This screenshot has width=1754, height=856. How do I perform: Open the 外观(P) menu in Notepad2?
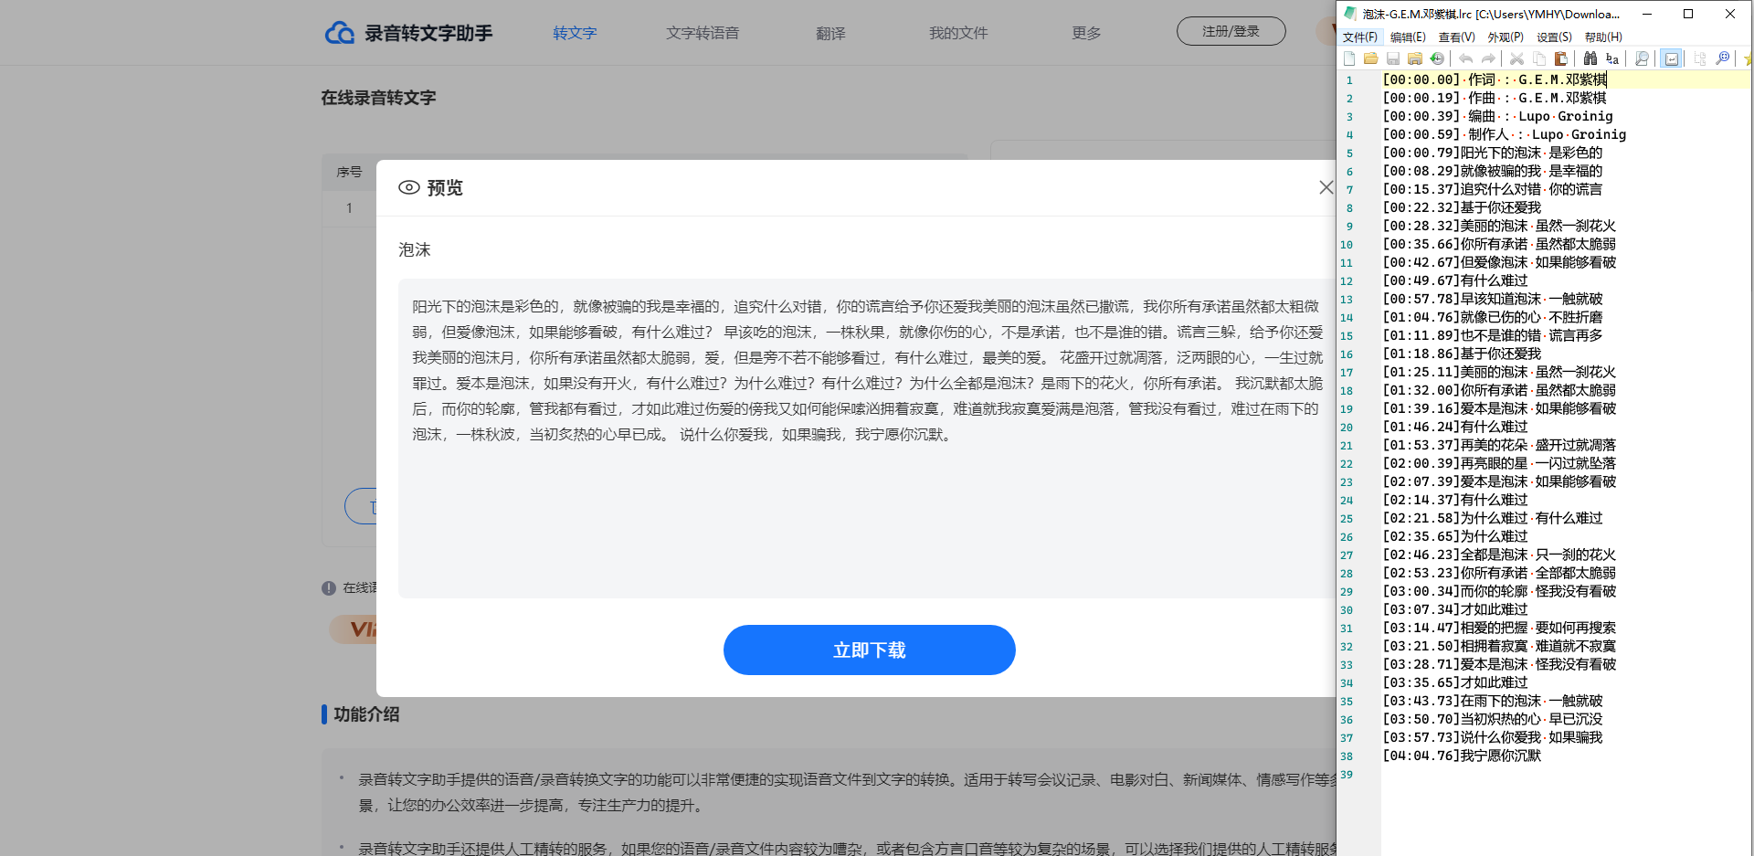click(x=1506, y=37)
